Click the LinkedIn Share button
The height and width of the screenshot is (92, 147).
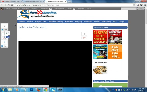coord(4,46)
